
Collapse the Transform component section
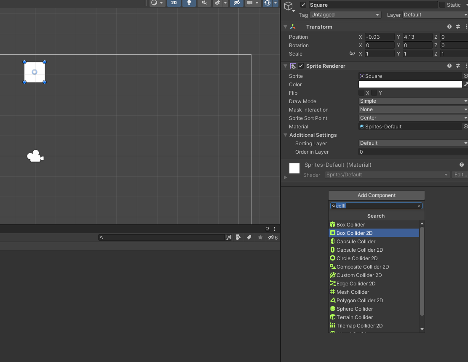coord(286,27)
